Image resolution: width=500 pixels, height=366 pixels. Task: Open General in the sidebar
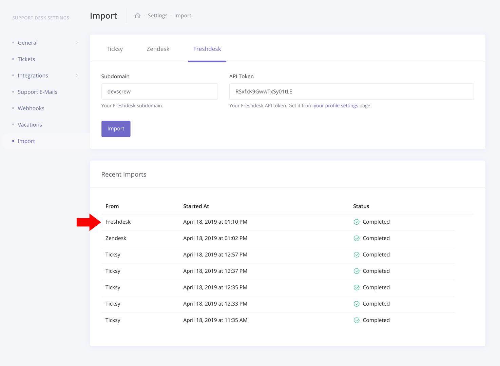coord(27,43)
